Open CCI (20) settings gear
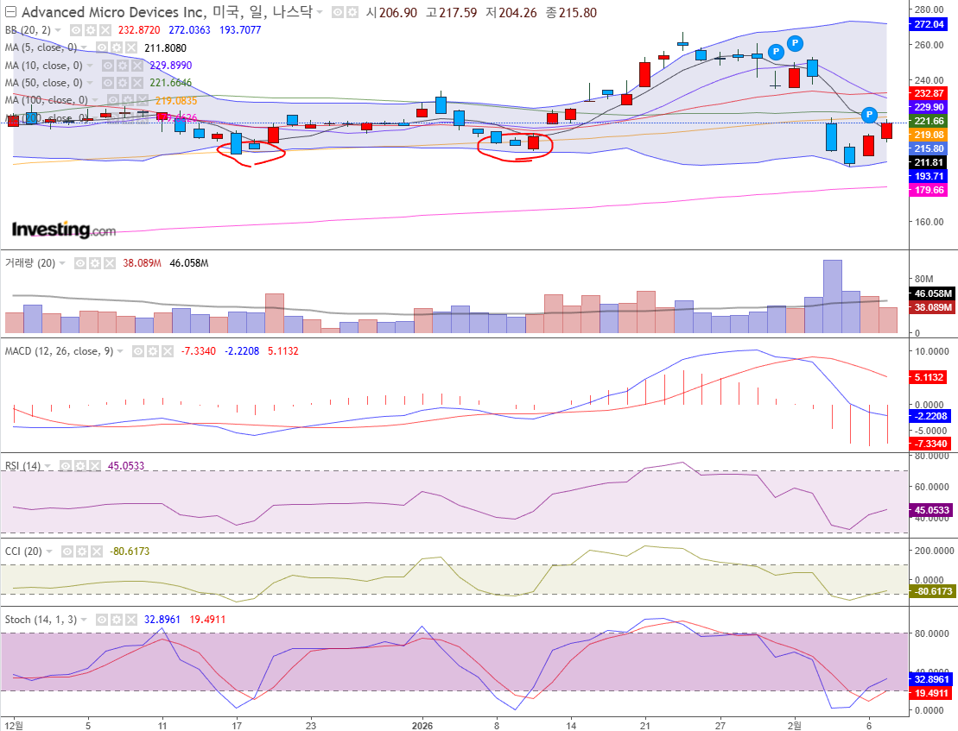The height and width of the screenshot is (731, 958). point(82,551)
